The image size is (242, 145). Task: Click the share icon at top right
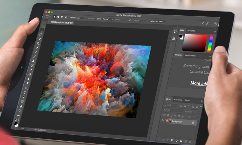[x=215, y=24]
